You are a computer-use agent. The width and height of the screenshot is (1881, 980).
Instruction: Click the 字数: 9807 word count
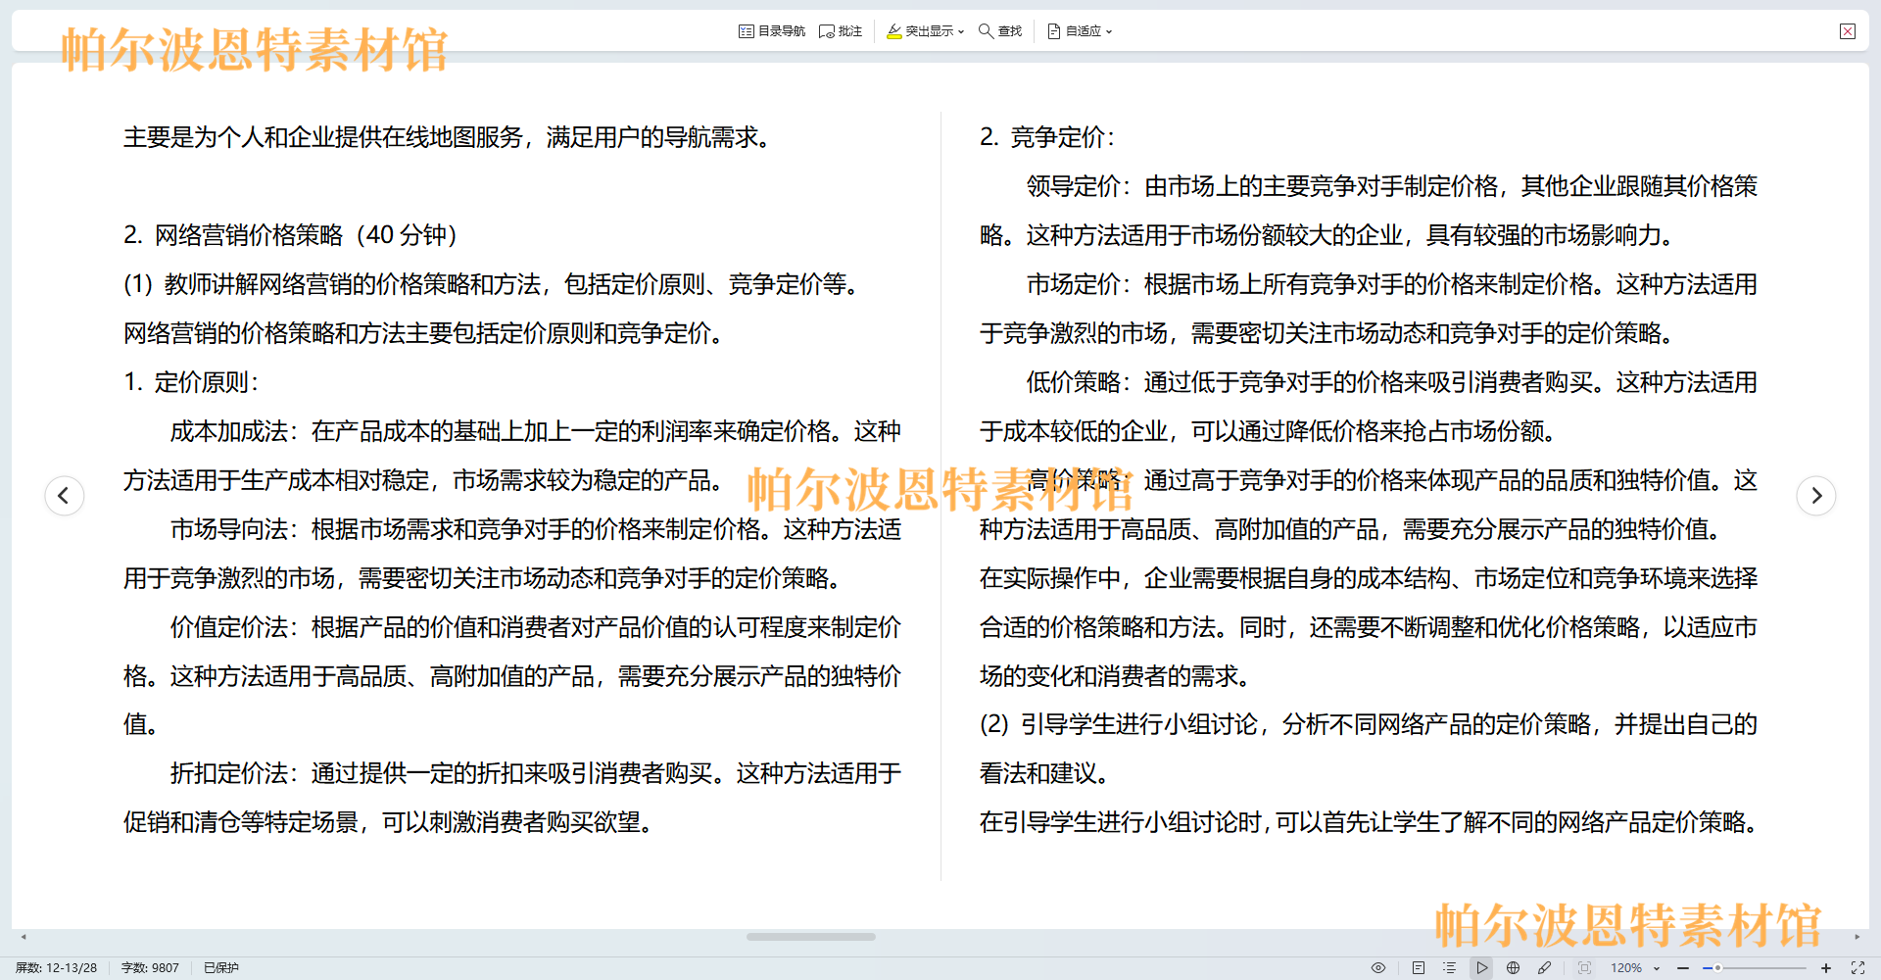tap(150, 967)
